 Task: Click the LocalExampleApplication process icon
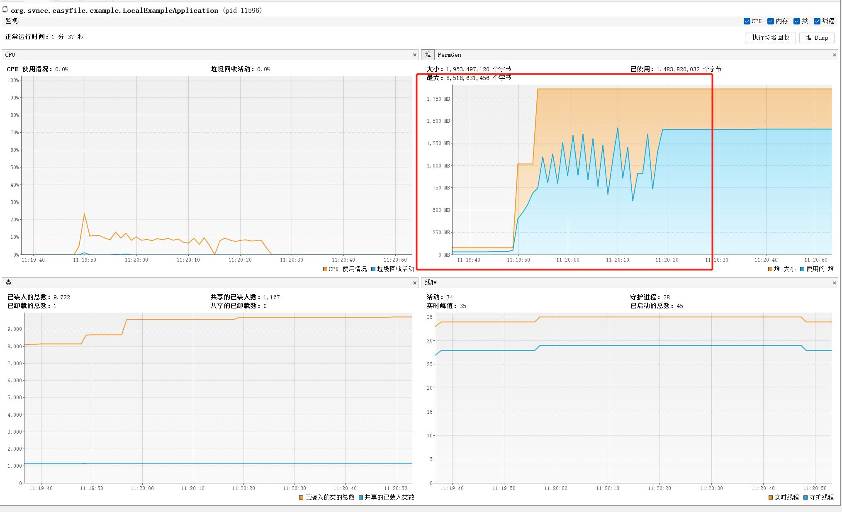5,10
